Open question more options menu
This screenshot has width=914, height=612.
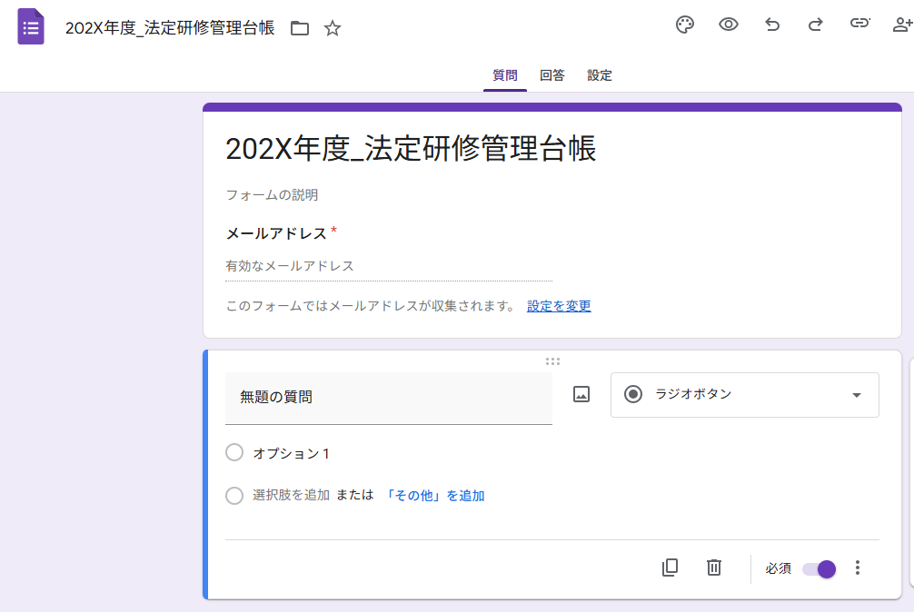pos(858,568)
